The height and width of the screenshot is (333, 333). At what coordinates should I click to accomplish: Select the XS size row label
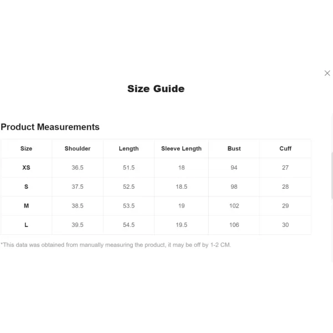(26, 168)
